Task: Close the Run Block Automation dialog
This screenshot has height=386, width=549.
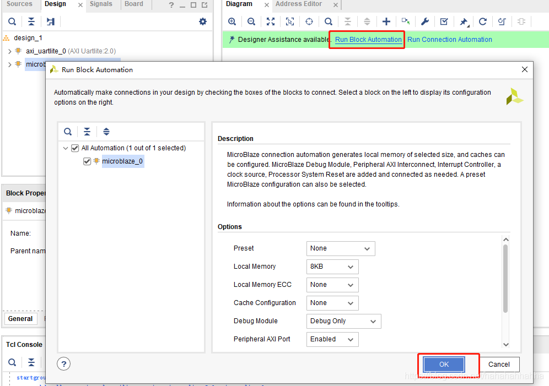Action: click(525, 69)
